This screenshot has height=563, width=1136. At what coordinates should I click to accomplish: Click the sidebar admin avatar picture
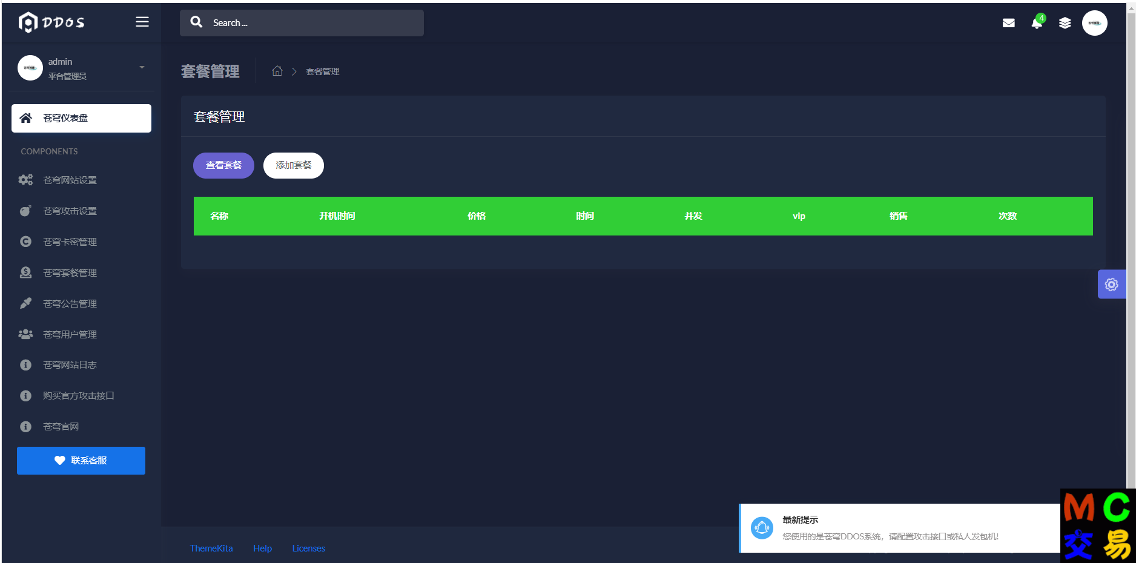(x=30, y=68)
